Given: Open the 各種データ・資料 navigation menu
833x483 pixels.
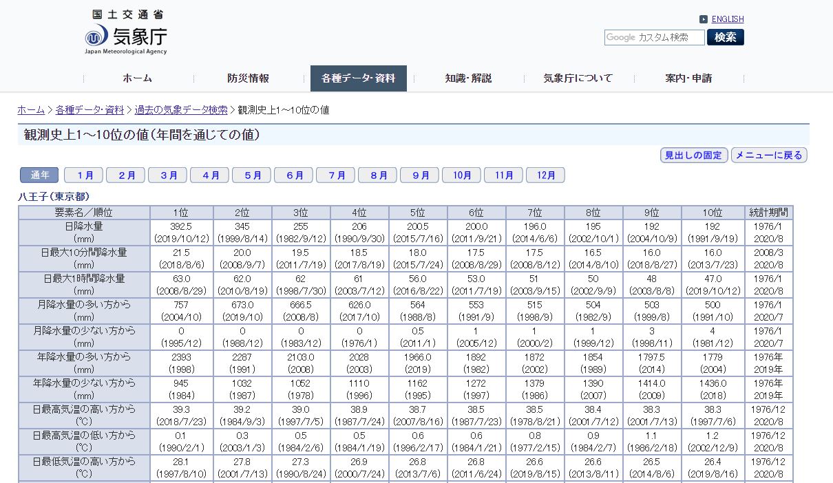Looking at the screenshot, I should pos(359,78).
